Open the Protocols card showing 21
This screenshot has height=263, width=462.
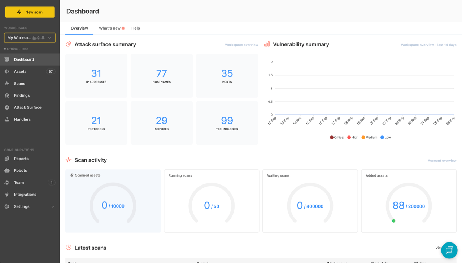[96, 123]
